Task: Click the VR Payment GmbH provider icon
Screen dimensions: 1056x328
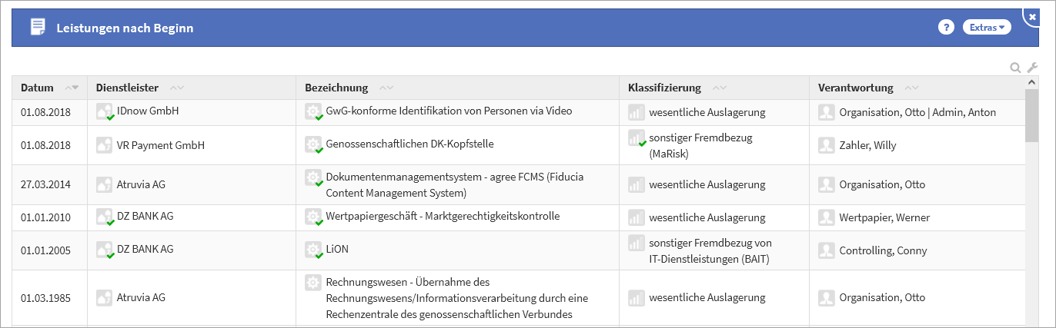Action: 104,145
